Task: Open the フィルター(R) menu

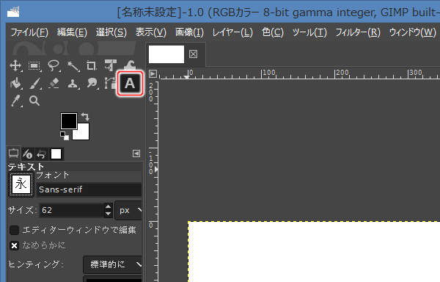Action: point(358,32)
